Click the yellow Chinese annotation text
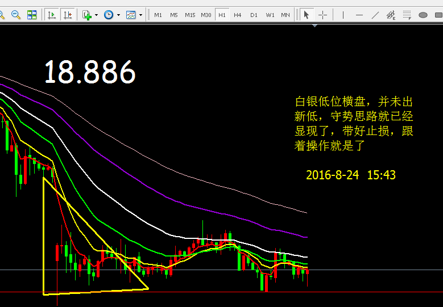Image resolution: width=443 pixels, height=307 pixels. [x=354, y=124]
